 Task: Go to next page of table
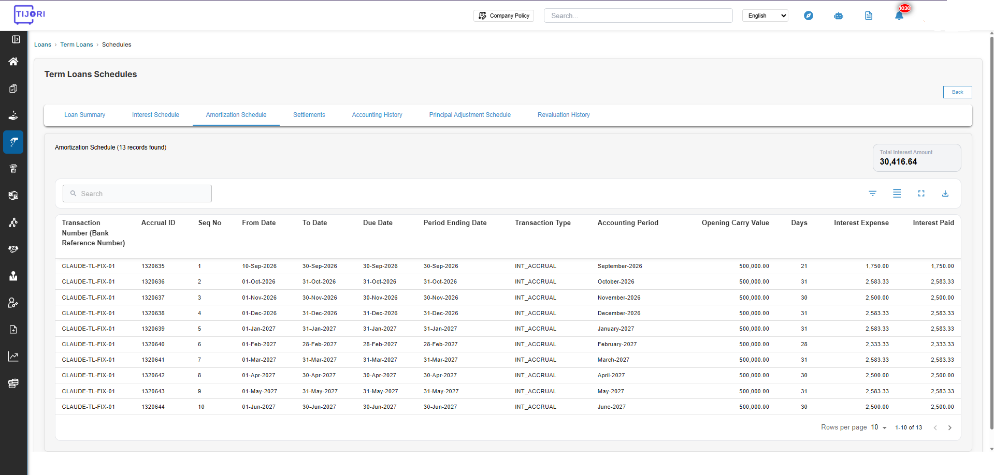tap(950, 427)
